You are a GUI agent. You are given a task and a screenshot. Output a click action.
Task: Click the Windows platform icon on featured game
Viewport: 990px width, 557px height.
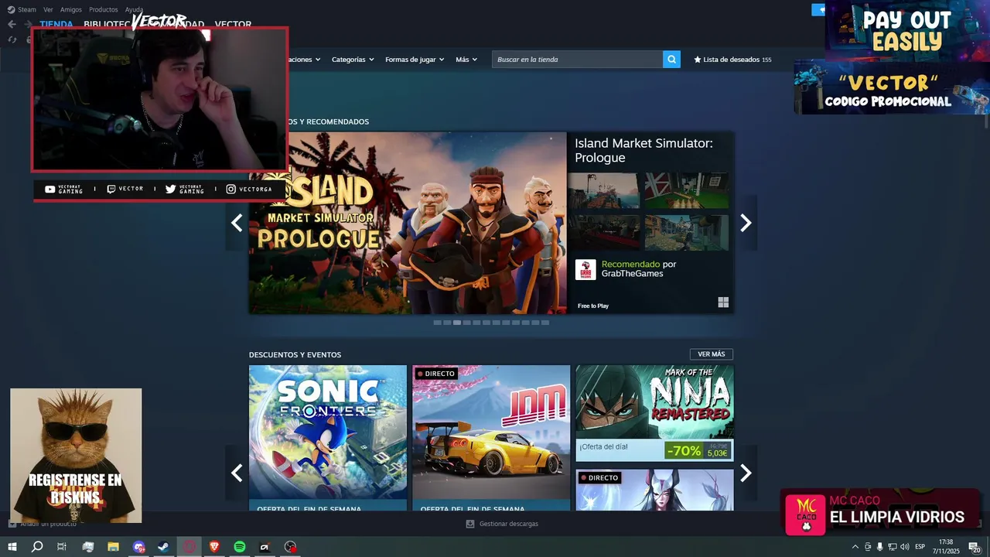[723, 302]
